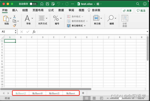Add a new sheet with plus button

click(x=83, y=93)
